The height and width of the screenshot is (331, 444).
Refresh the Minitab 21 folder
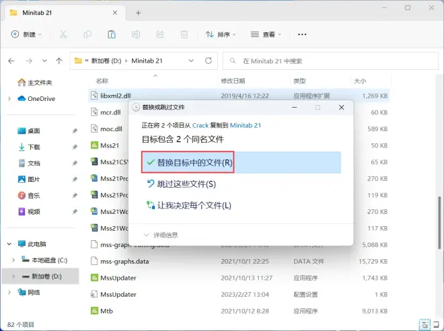pyautogui.click(x=209, y=61)
